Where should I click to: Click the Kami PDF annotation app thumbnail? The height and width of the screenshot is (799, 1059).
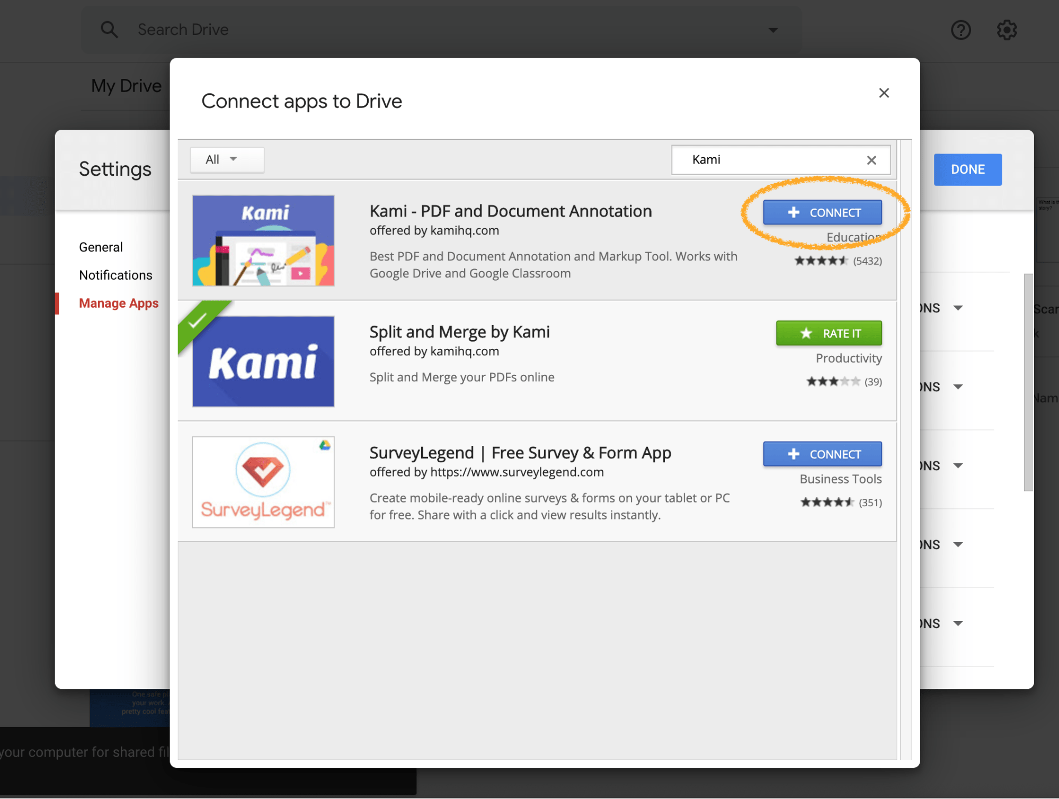[x=263, y=241]
